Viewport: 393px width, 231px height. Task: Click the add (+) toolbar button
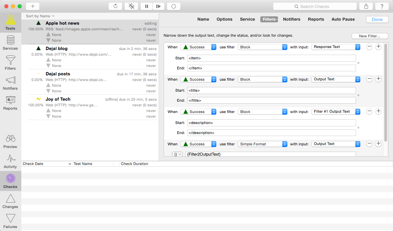coord(33,6)
